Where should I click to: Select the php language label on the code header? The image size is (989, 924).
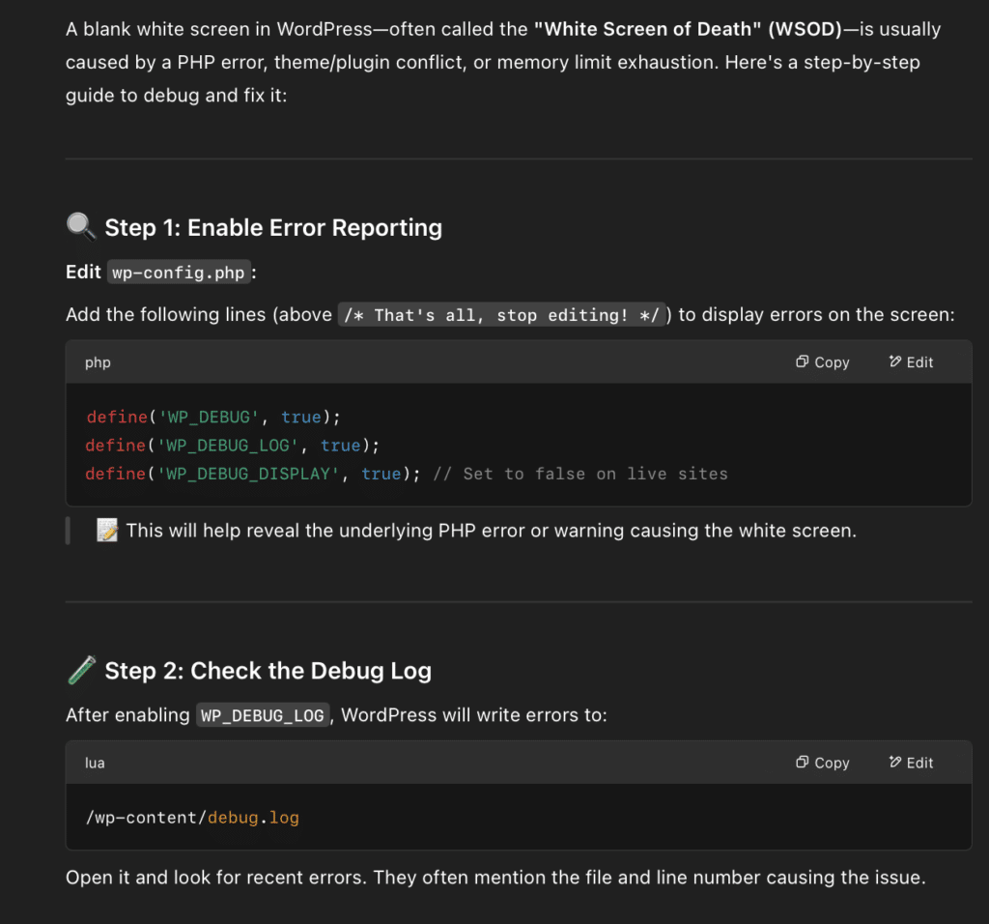coord(98,362)
